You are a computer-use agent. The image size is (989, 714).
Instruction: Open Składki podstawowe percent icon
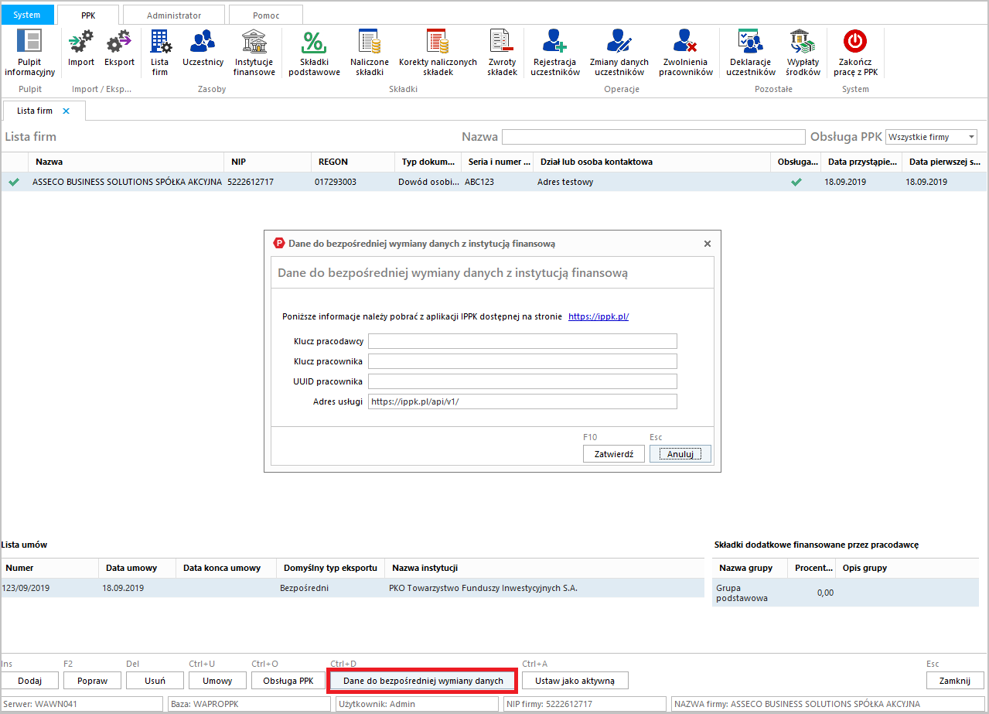click(314, 41)
